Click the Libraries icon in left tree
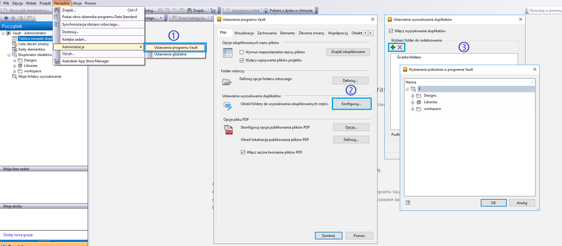Screen dimensions: 562x246 click(x=20, y=66)
